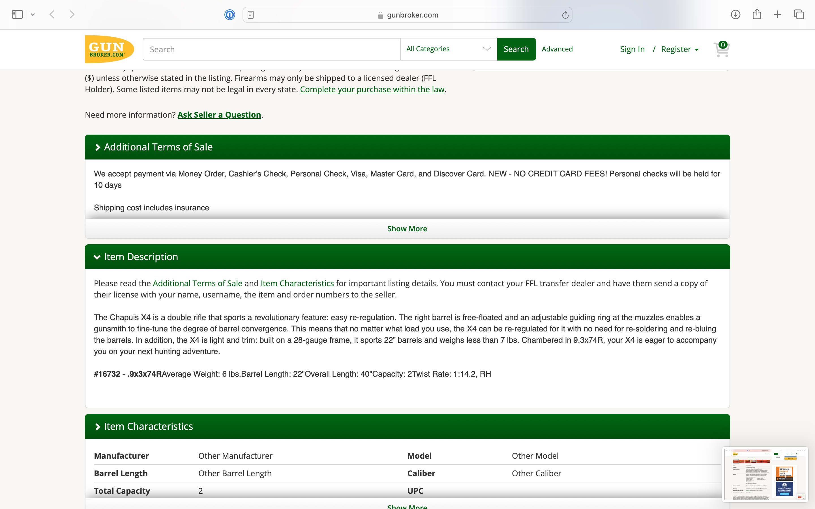
Task: Show Safari downloads
Action: click(x=735, y=14)
